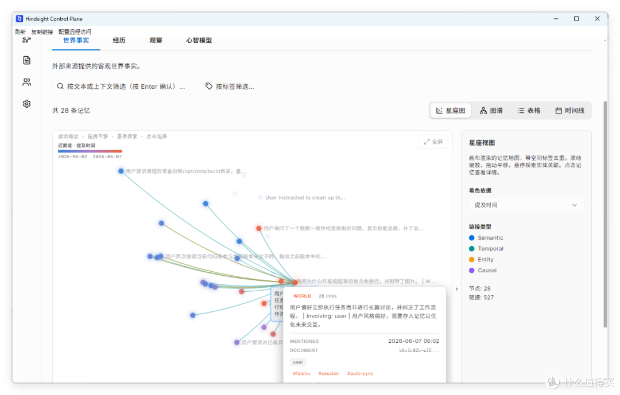Click the 复制链接 menu item

42,32
